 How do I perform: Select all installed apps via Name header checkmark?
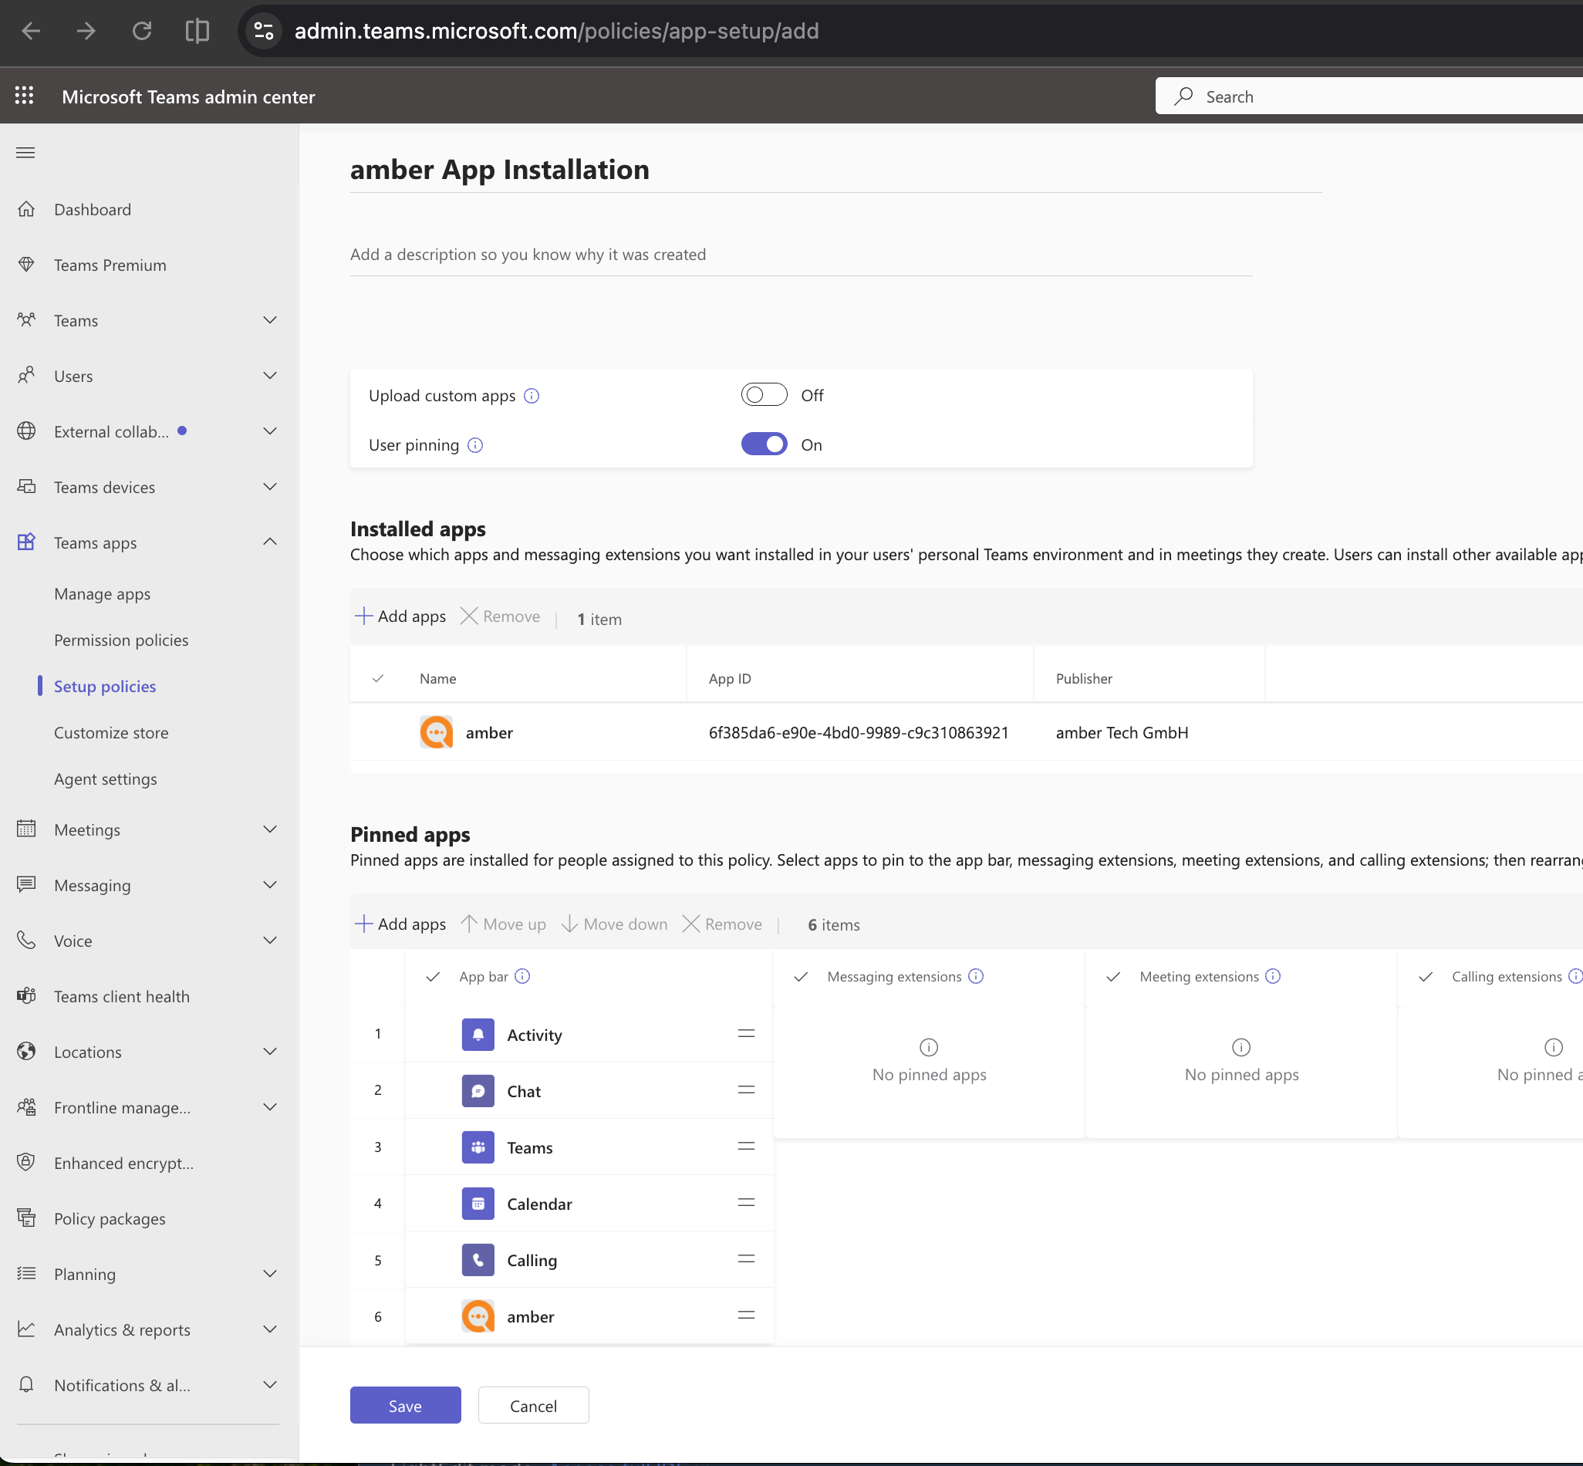[x=378, y=678]
